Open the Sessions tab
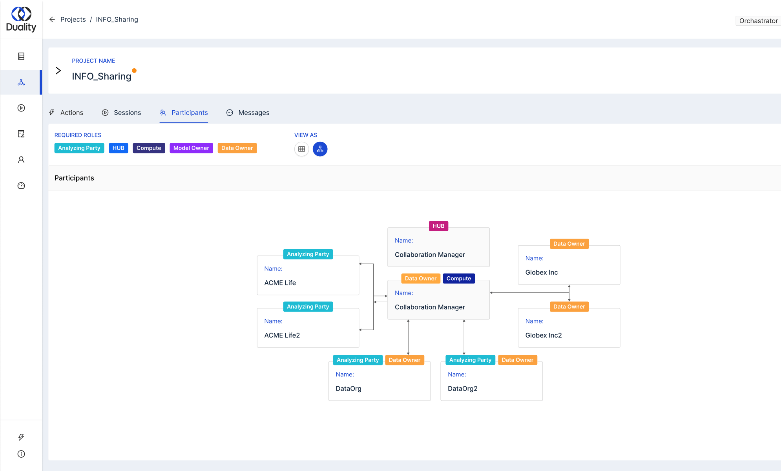 [121, 113]
